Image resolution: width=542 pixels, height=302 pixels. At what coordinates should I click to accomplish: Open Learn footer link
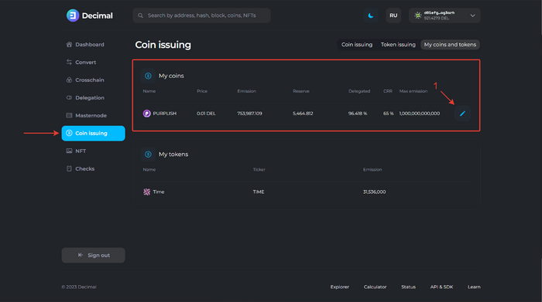tap(474, 287)
